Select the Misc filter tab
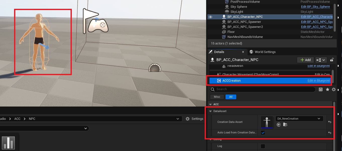The image size is (342, 151). click(217, 97)
